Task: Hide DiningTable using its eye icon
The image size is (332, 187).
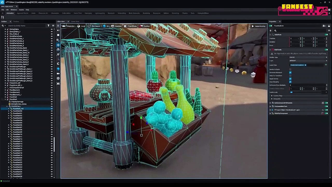Action: pyautogui.click(x=52, y=29)
